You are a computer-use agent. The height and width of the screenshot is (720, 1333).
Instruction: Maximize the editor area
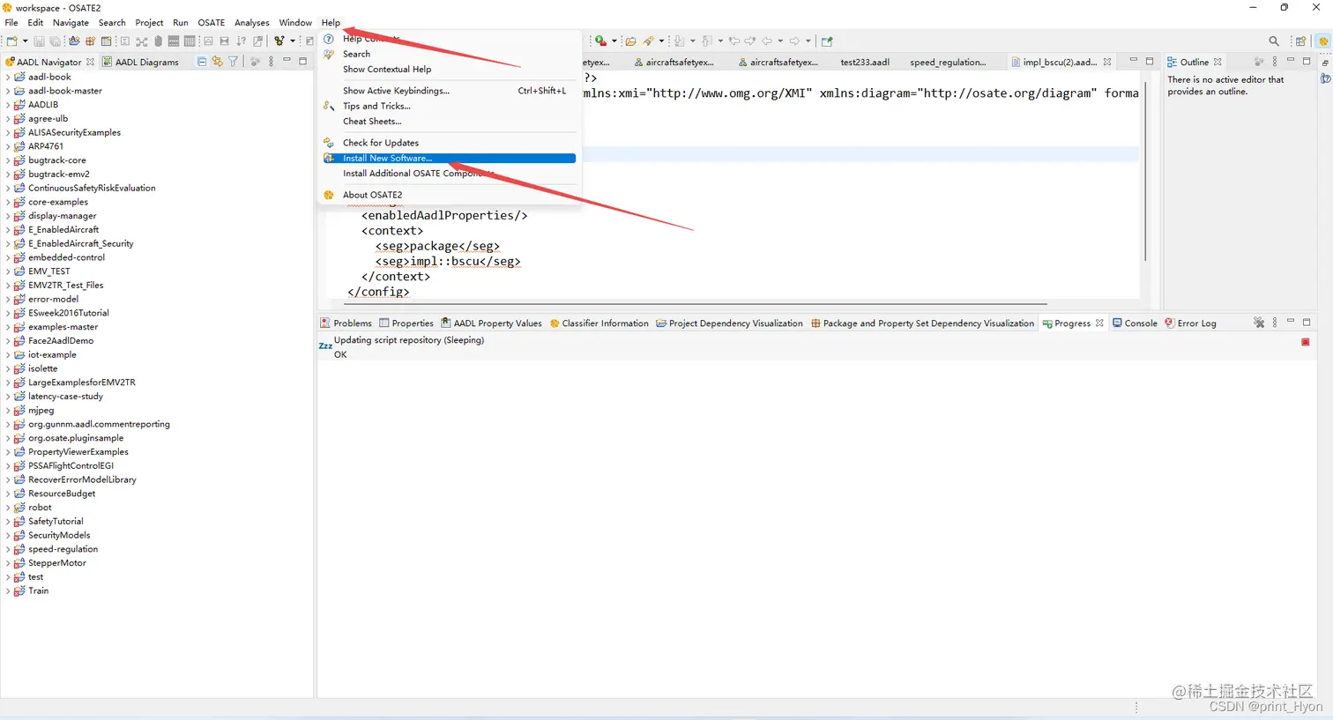point(1150,61)
